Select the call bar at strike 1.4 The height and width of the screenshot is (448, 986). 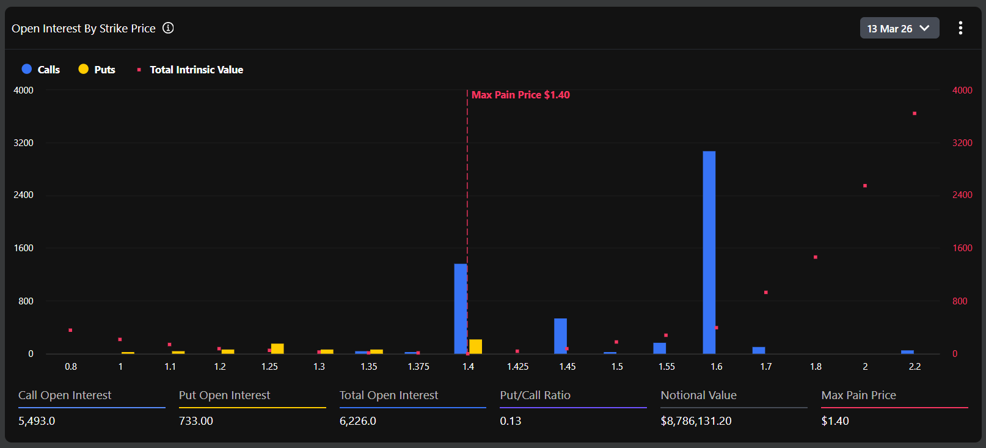coord(461,309)
